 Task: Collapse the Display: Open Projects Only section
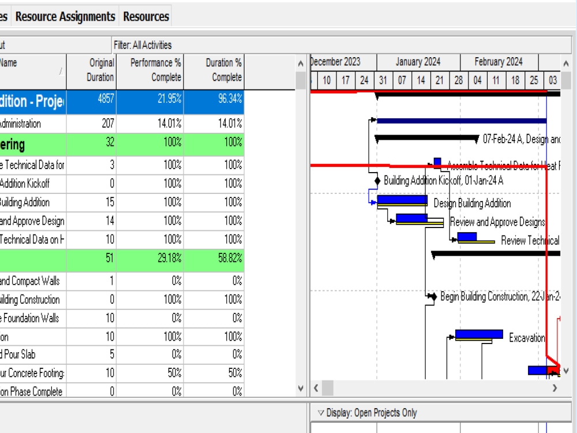[320, 412]
